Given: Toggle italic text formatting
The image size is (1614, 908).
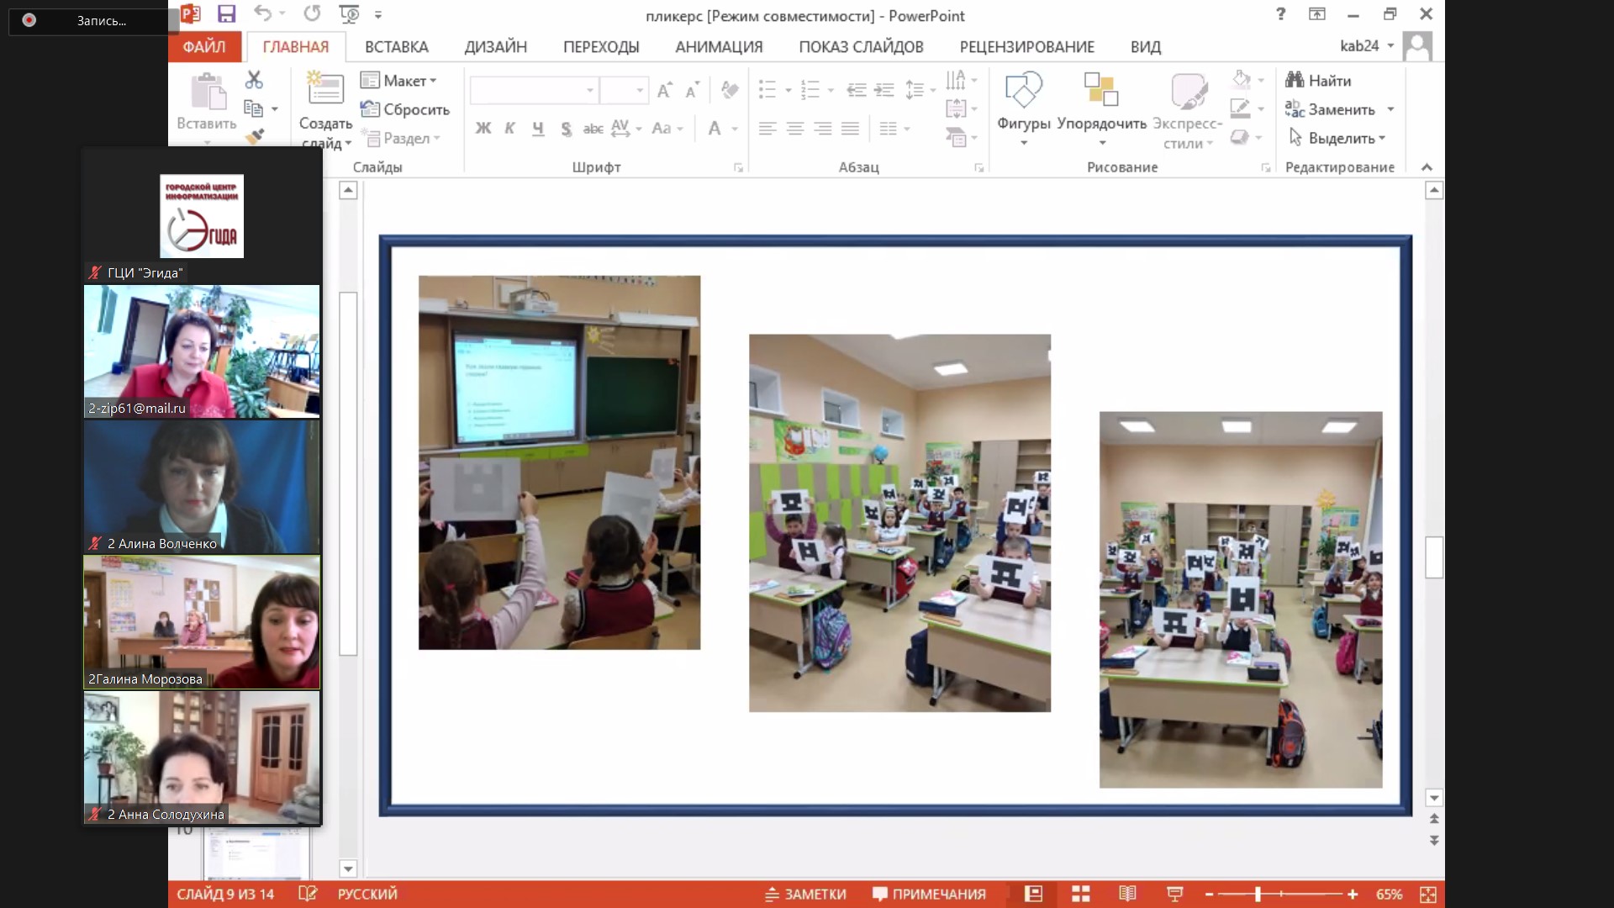Looking at the screenshot, I should pyautogui.click(x=509, y=129).
